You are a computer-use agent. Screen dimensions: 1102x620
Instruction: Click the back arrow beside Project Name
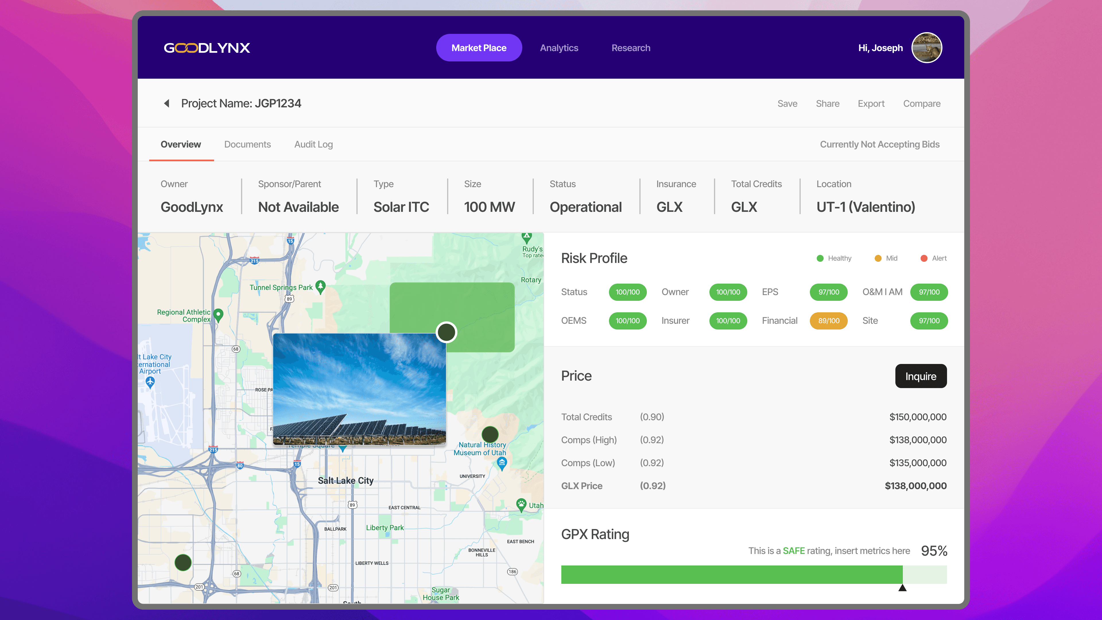(x=167, y=103)
